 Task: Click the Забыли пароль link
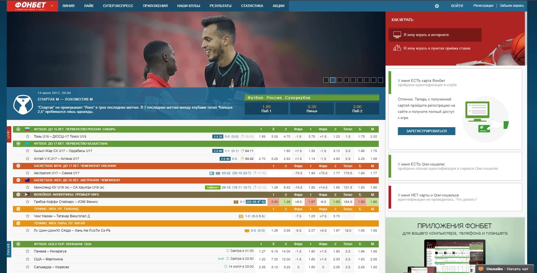(512, 6)
